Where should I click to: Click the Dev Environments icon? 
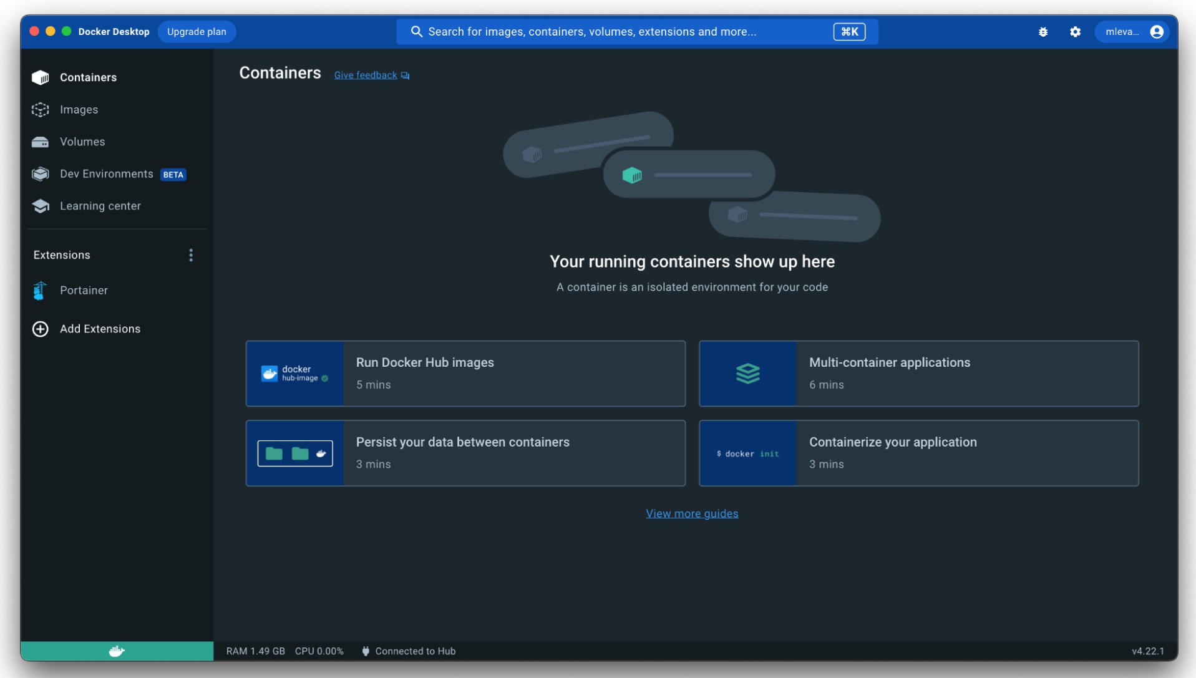pos(41,174)
